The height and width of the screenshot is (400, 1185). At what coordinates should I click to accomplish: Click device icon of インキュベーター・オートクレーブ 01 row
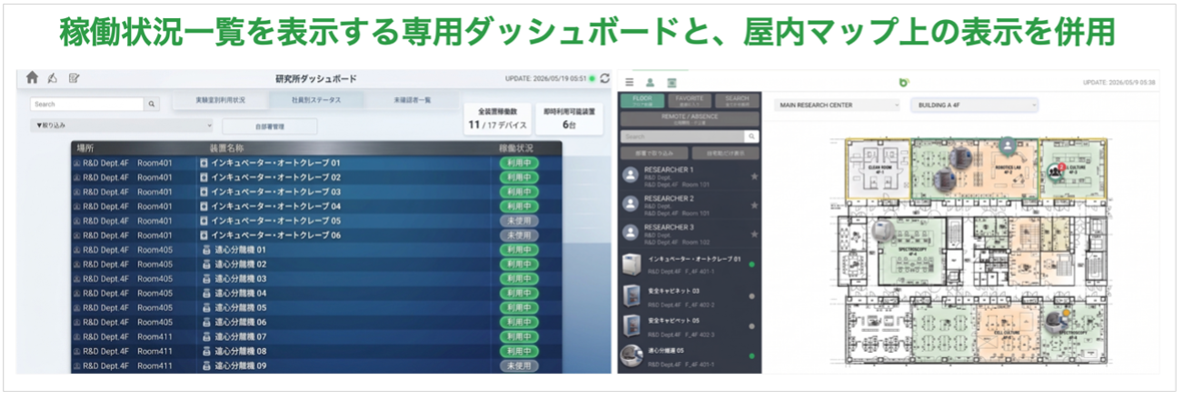click(204, 163)
